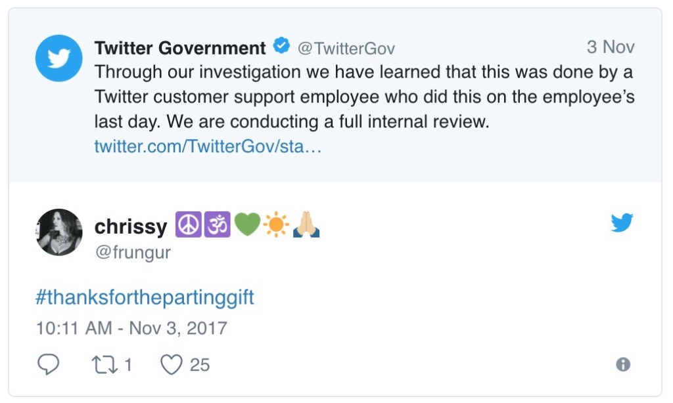Click the Twitter Government avatar logo

click(x=58, y=58)
